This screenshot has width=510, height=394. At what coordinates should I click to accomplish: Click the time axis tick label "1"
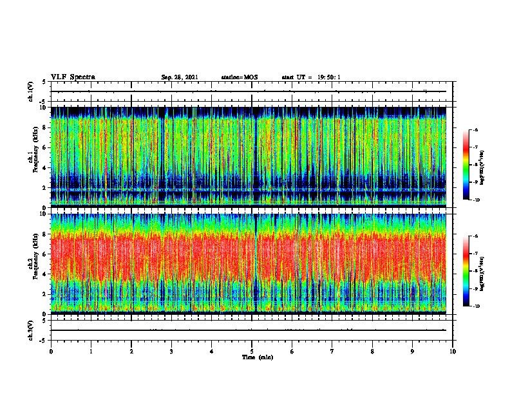[x=91, y=352]
